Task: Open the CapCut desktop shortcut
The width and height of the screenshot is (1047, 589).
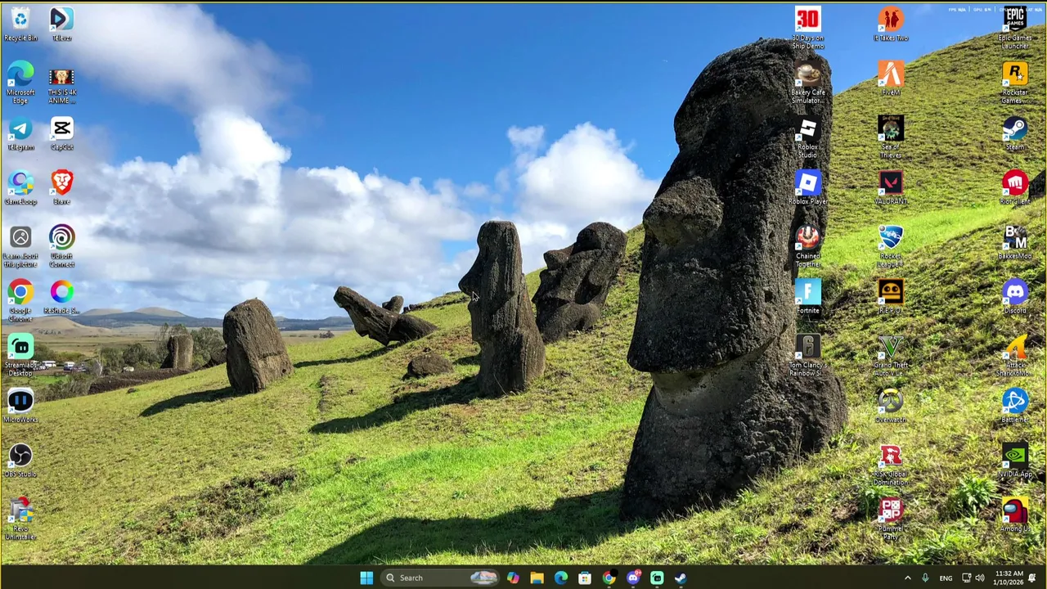Action: tap(61, 135)
